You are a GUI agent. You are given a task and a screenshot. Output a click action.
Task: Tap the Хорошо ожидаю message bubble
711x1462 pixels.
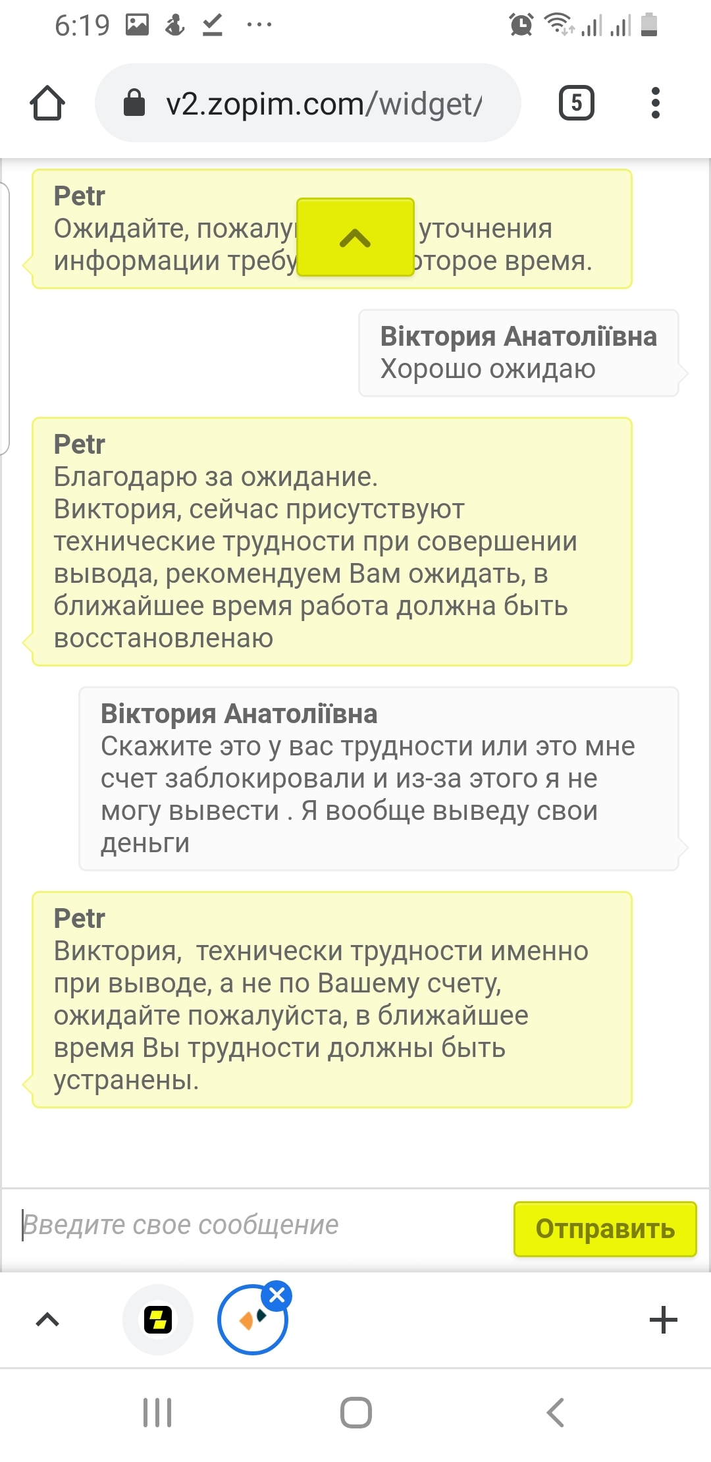point(519,353)
